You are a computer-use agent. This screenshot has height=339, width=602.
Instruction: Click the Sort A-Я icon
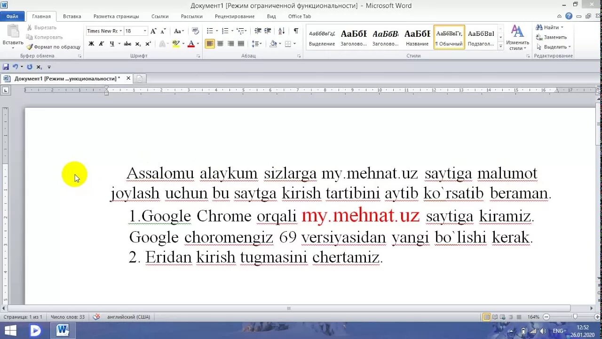tap(281, 31)
